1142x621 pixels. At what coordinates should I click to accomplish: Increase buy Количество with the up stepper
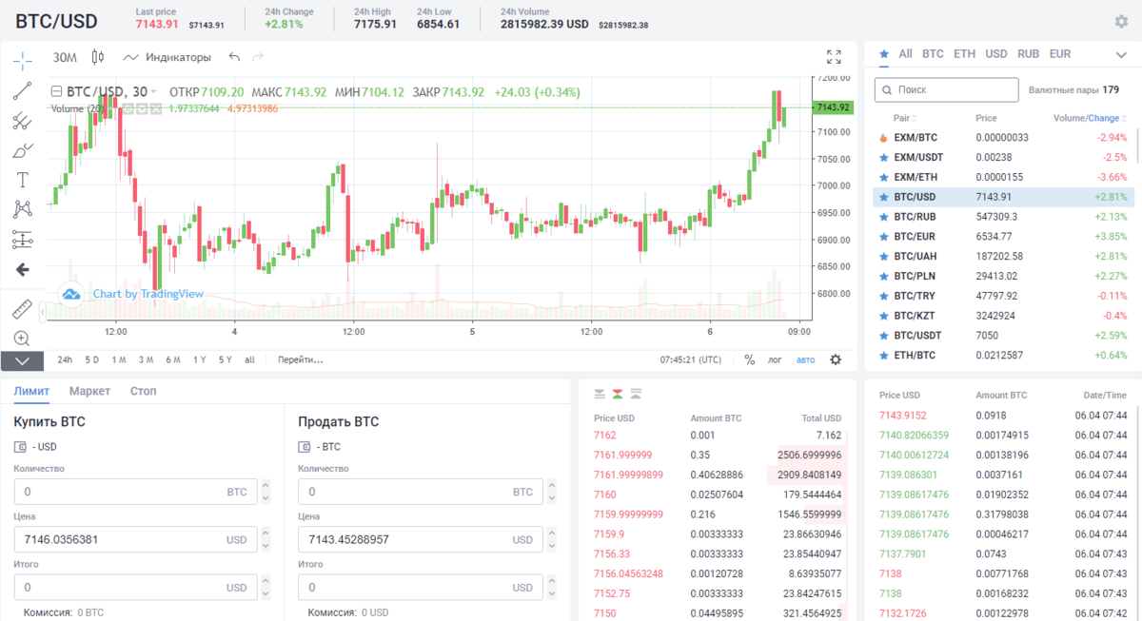(265, 486)
